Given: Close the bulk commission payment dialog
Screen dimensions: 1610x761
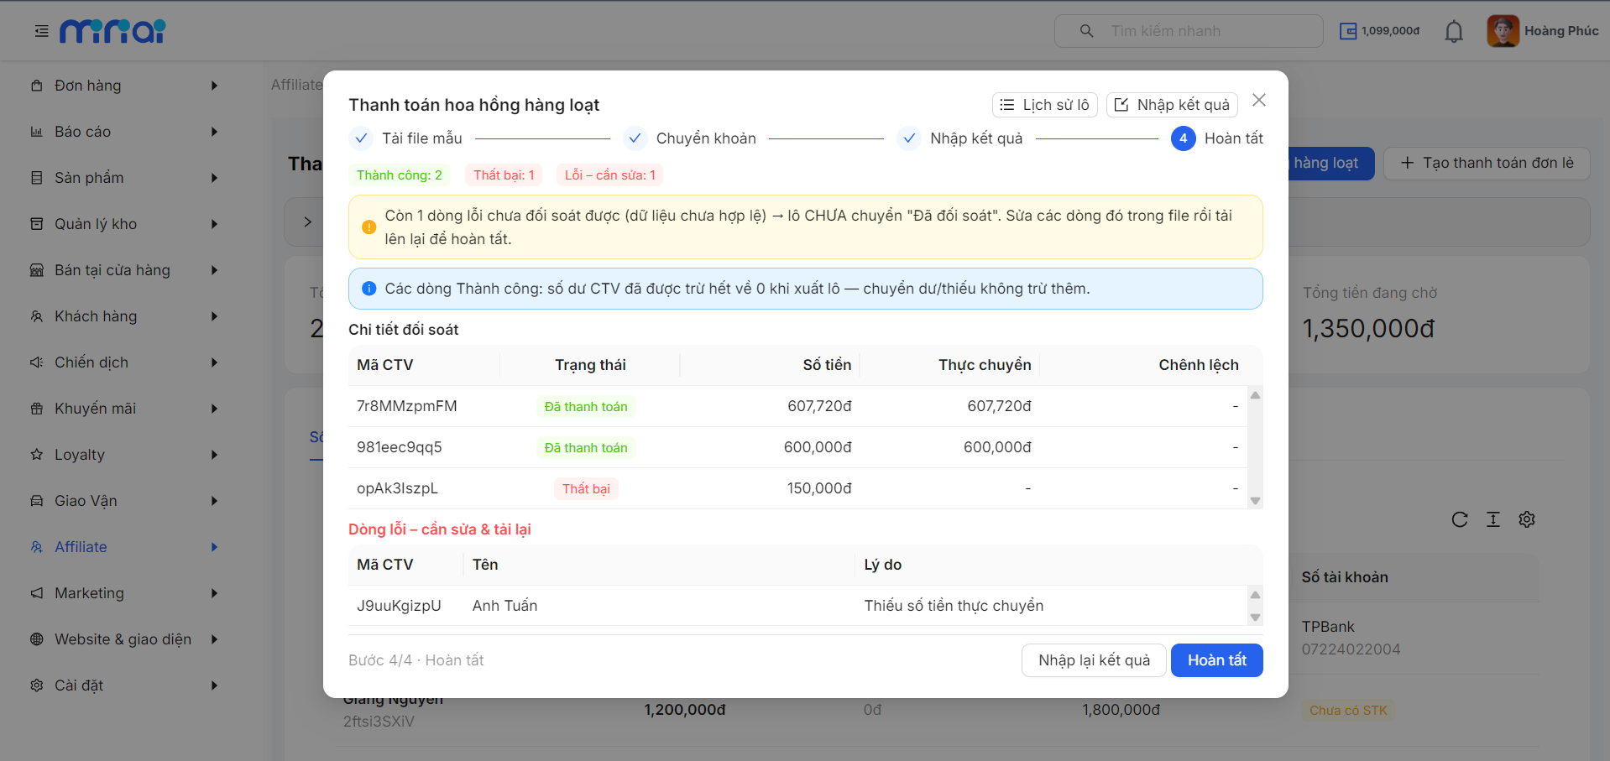Looking at the screenshot, I should [1259, 100].
